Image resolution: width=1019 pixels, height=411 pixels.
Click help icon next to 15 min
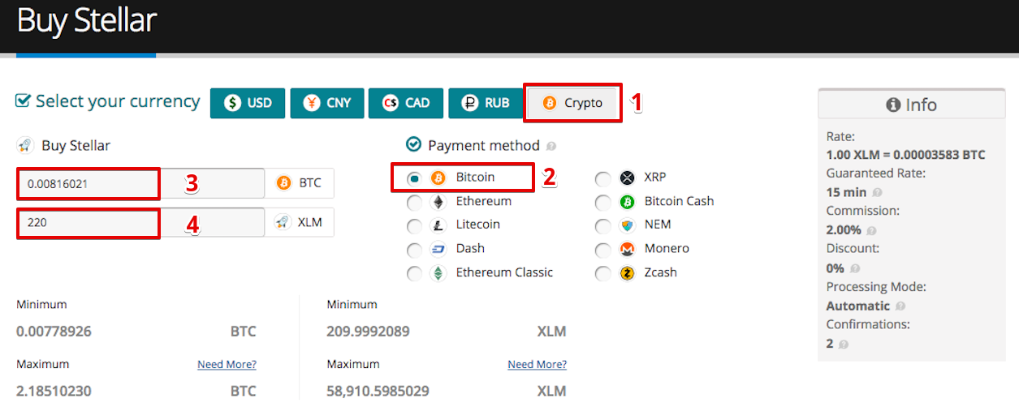click(878, 193)
